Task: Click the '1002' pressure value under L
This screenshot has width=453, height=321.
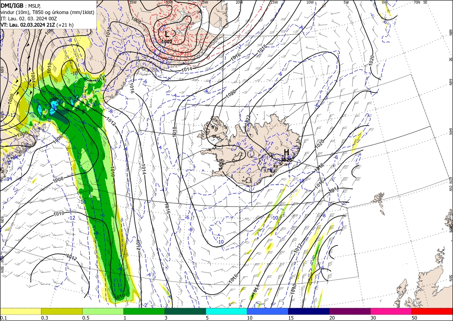Action: pos(167,42)
